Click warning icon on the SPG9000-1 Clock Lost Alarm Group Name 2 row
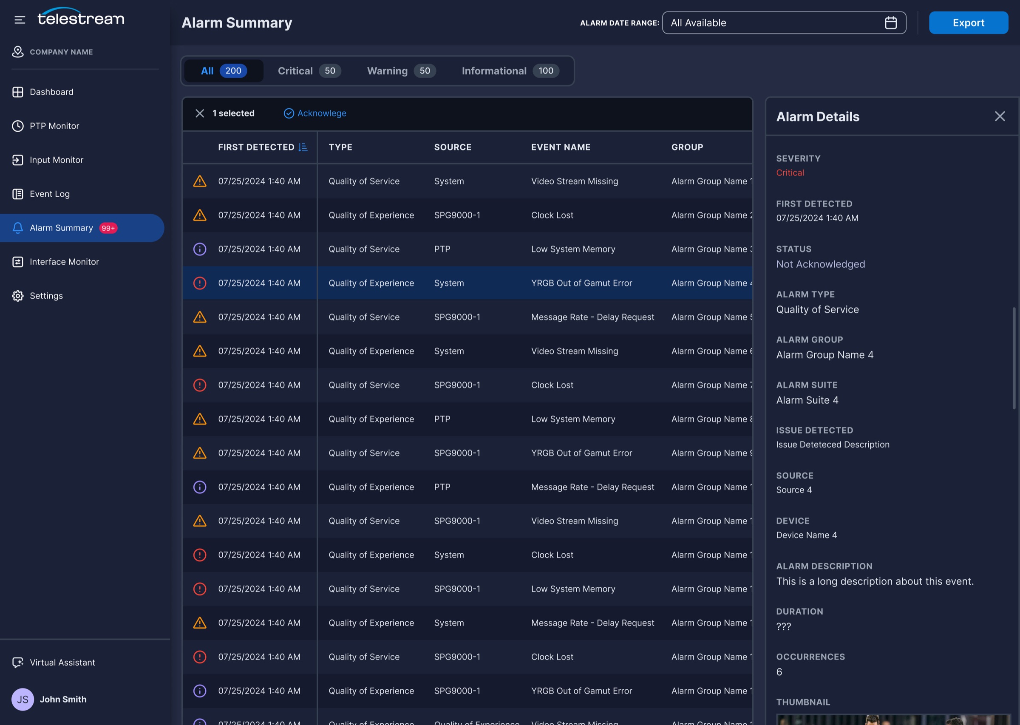Viewport: 1020px width, 725px height. coord(199,215)
